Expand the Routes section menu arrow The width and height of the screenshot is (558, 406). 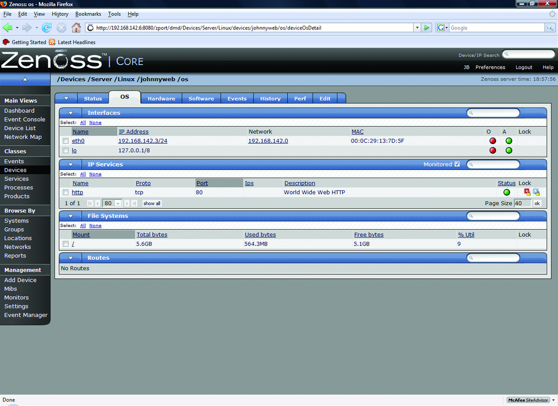pos(70,258)
